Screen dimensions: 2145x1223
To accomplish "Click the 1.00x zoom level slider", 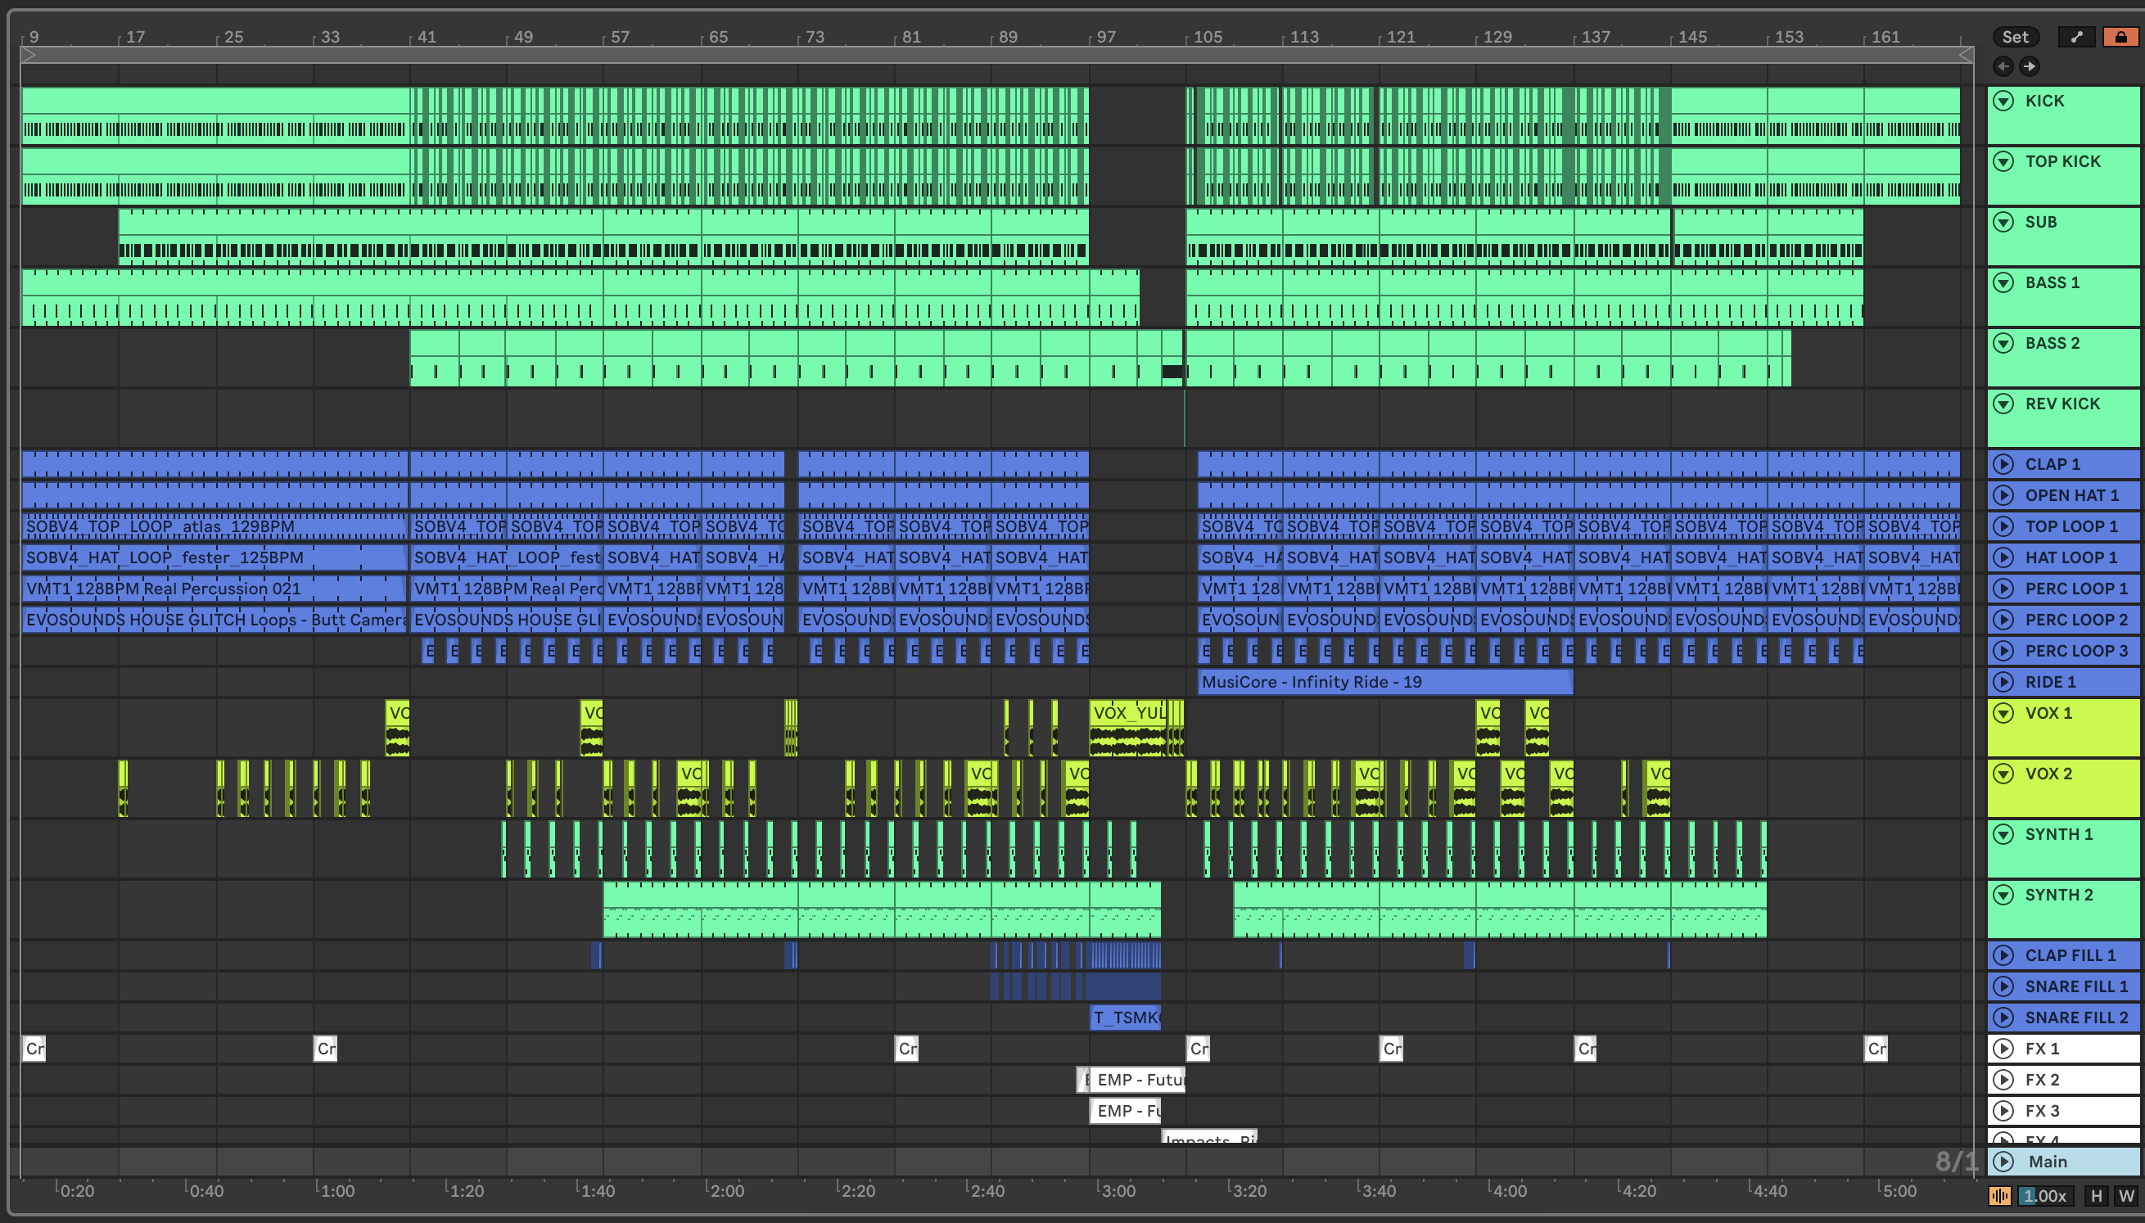I will (2046, 1195).
